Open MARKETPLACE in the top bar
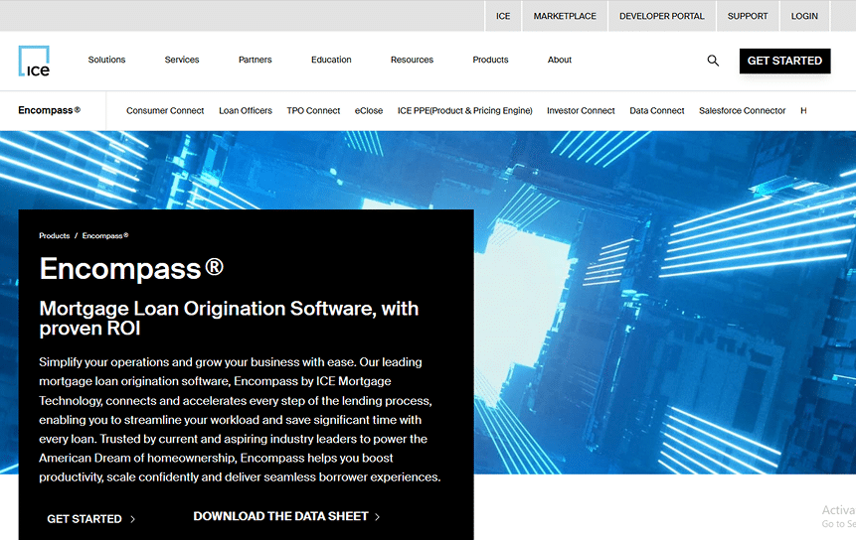The height and width of the screenshot is (540, 856). coord(565,16)
